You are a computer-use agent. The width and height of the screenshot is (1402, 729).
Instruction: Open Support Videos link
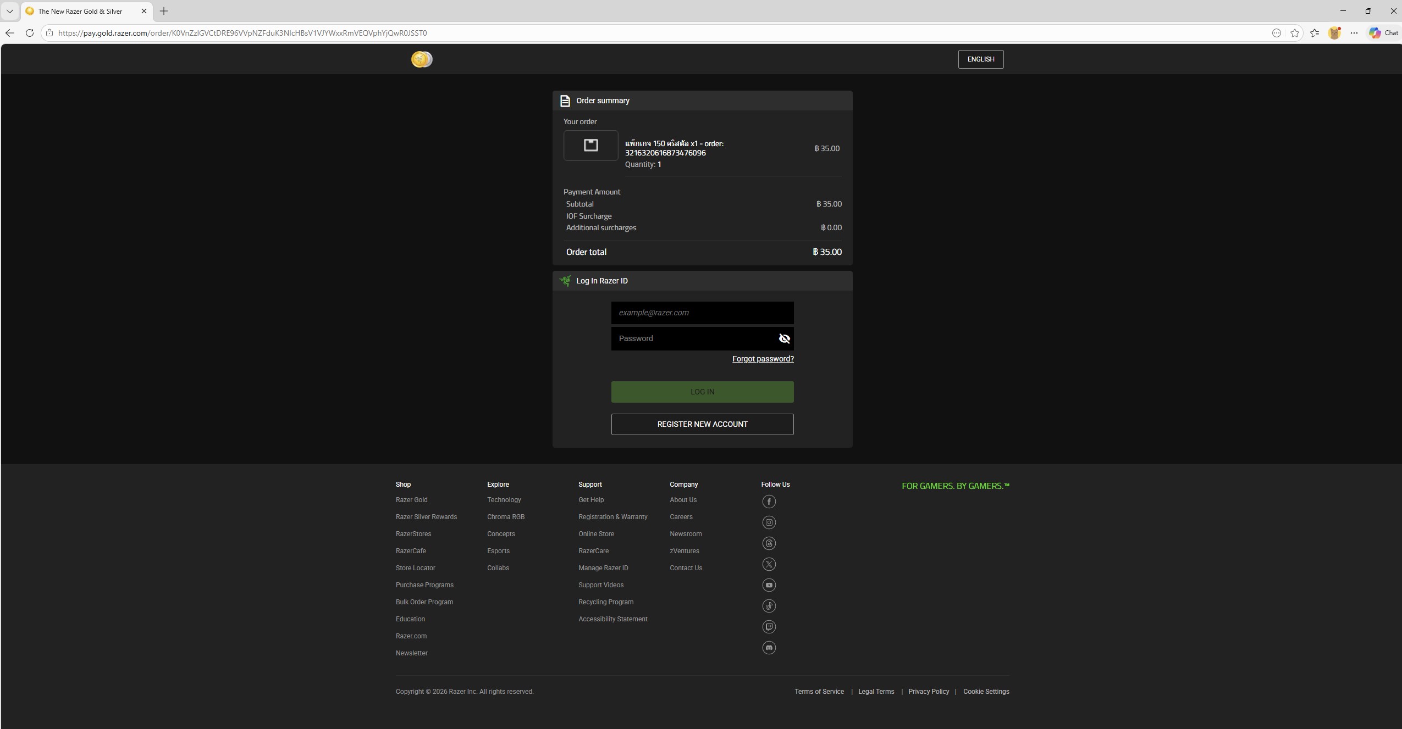tap(601, 585)
